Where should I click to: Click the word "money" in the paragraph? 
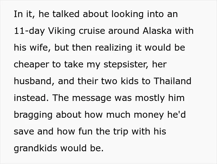click(149, 115)
